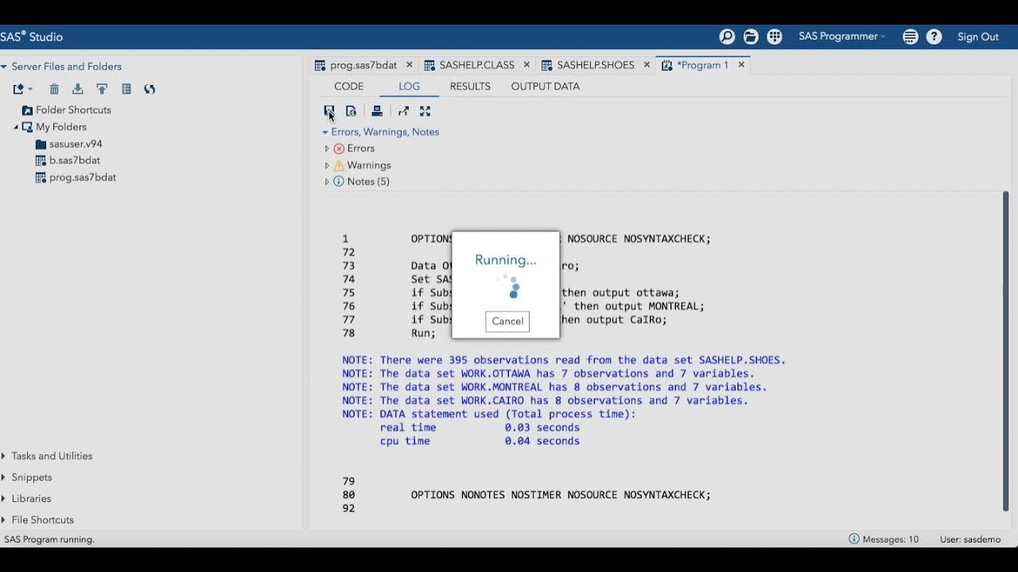Close the SASHELP.CLASS tab
This screenshot has width=1018, height=572.
tap(527, 65)
